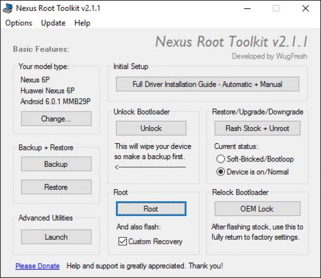Click the 'This will wipe your device' text

click(x=153, y=146)
